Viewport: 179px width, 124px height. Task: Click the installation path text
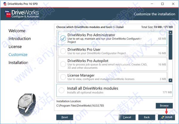80,105
